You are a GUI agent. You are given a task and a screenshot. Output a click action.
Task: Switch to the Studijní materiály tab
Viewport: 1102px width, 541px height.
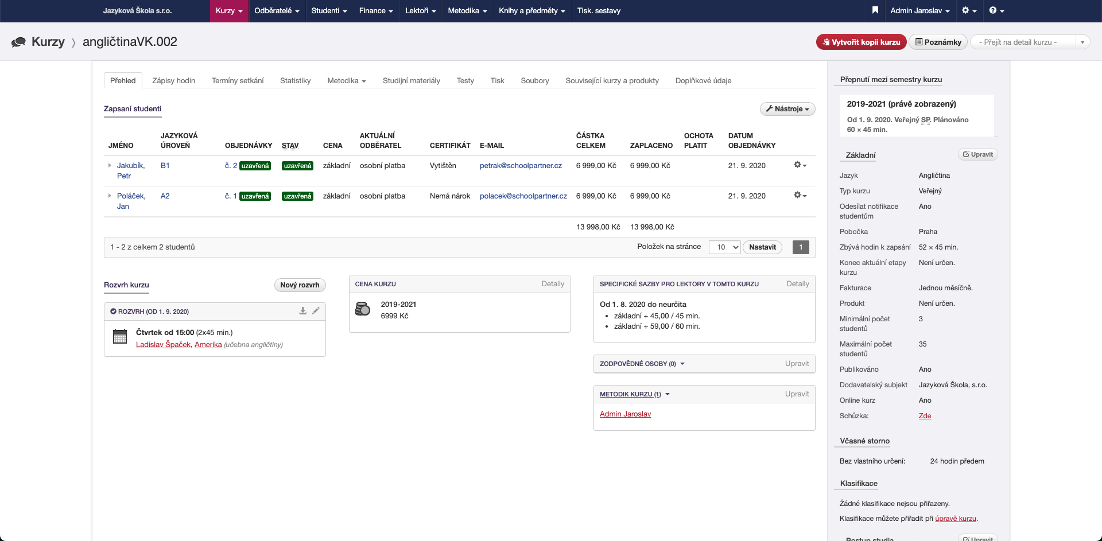coord(412,81)
